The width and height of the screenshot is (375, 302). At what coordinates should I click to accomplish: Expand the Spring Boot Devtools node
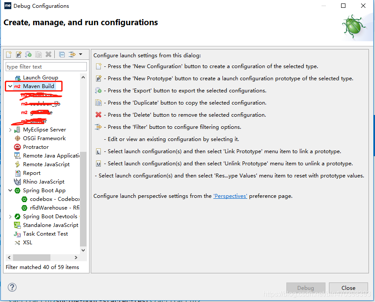click(10, 217)
